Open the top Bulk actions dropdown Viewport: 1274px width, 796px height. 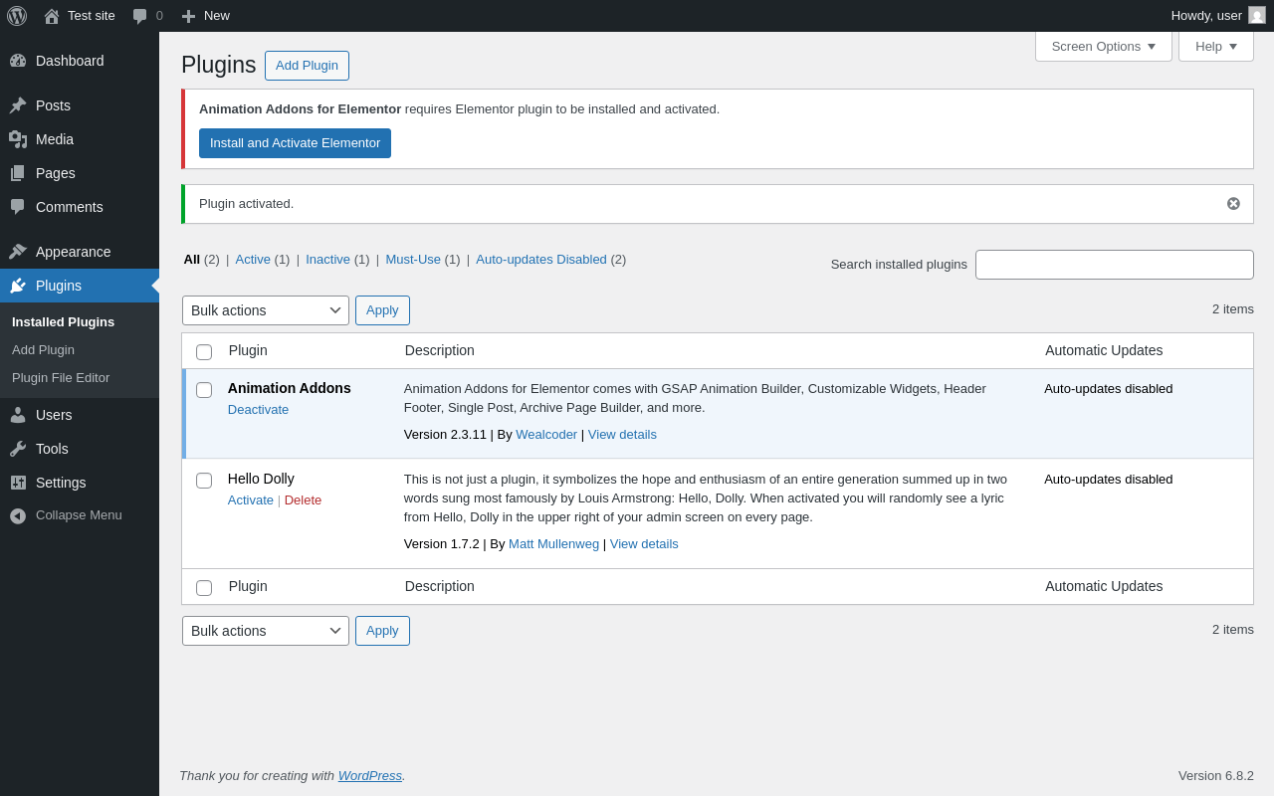(x=266, y=310)
